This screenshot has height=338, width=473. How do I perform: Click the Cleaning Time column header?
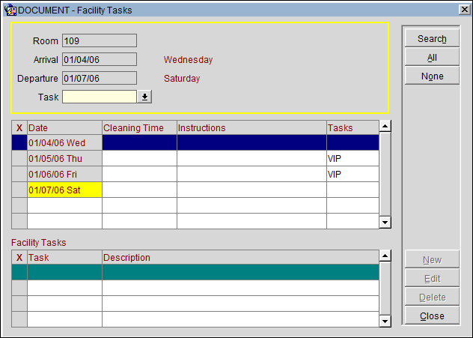coord(139,127)
